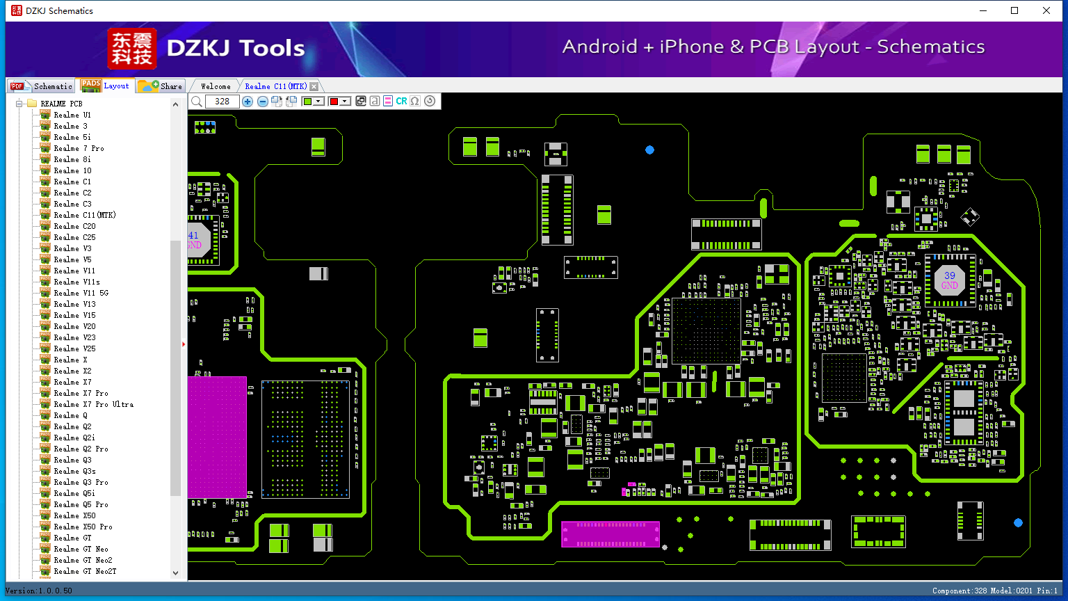This screenshot has height=601, width=1068.
Task: Switch to the Schematic tab
Action: click(x=41, y=86)
